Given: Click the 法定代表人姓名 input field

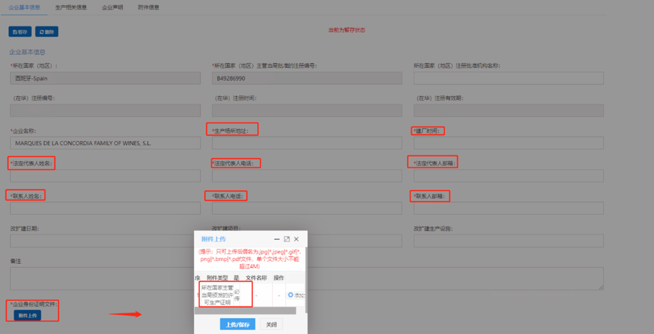Looking at the screenshot, I should pyautogui.click(x=105, y=175).
